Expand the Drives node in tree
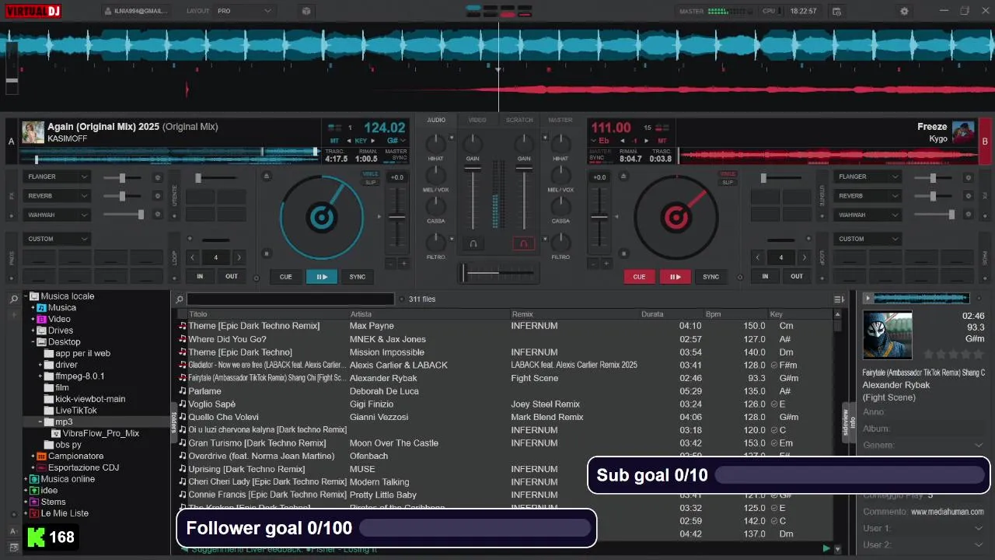This screenshot has height=560, width=995. [x=33, y=331]
